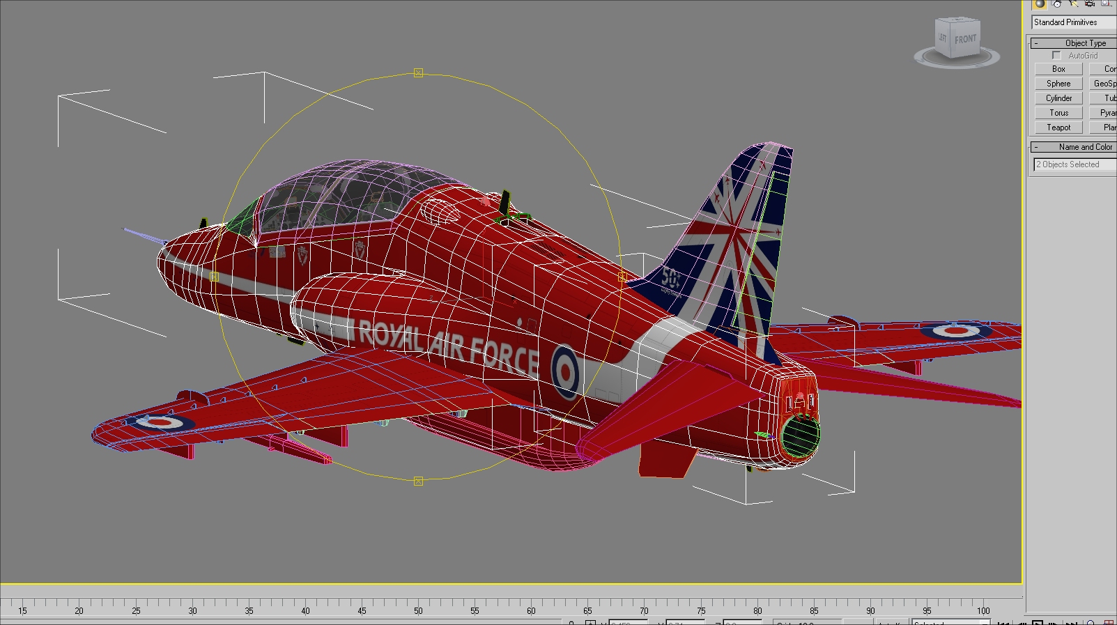Viewport: 1117px width, 625px height.
Task: Open the Cameras creation category
Action: pos(1090,3)
